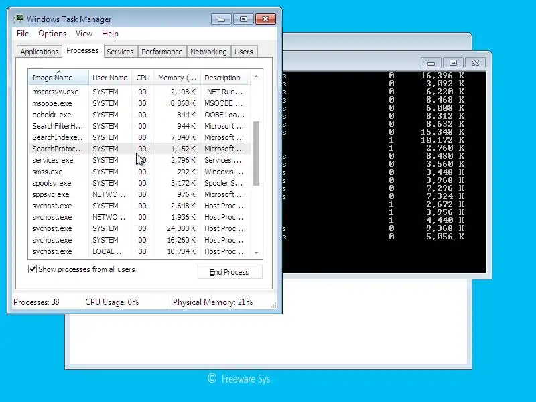This screenshot has height=402, width=536.
Task: Click the Spooler S... description cell
Action: pos(224,183)
